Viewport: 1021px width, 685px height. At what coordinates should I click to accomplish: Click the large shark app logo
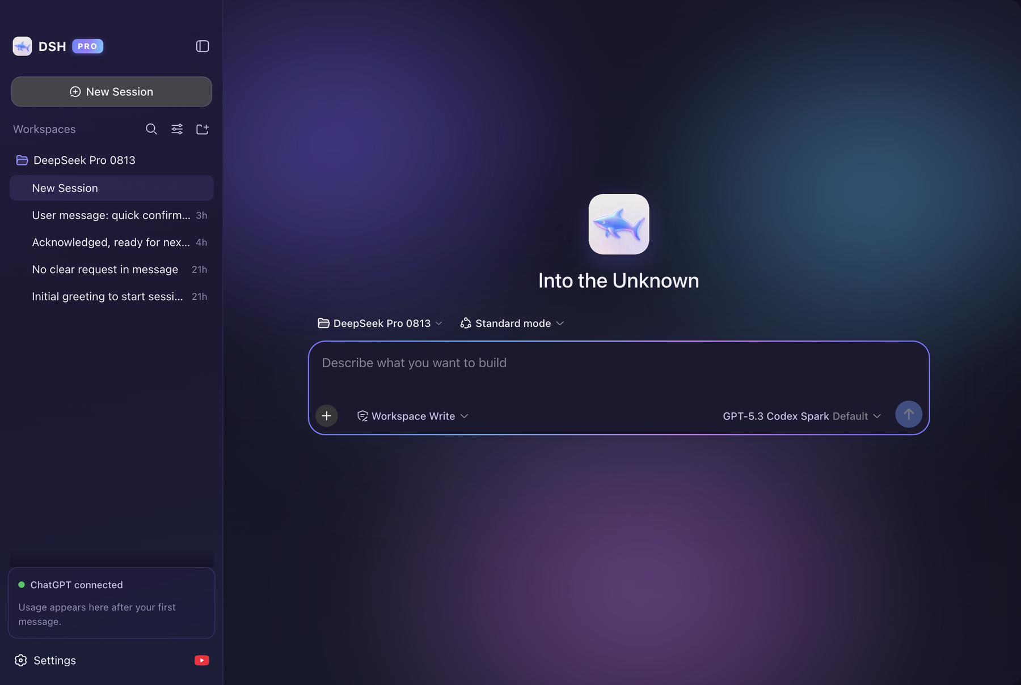[619, 224]
